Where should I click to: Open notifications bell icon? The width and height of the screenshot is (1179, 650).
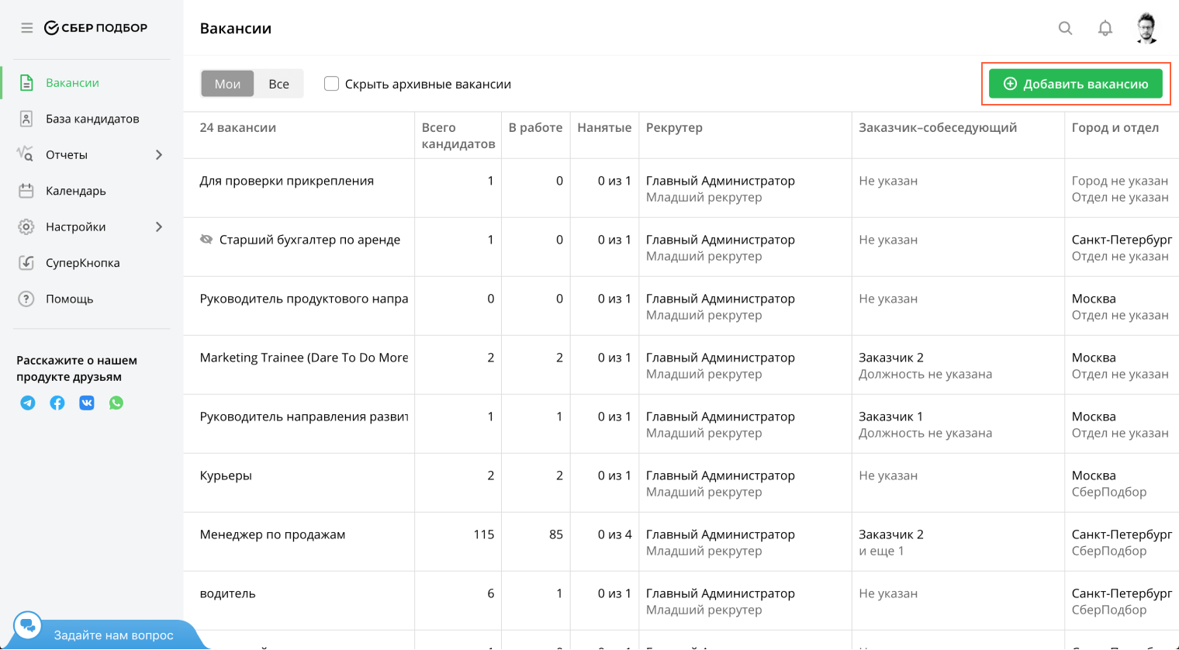(x=1105, y=28)
